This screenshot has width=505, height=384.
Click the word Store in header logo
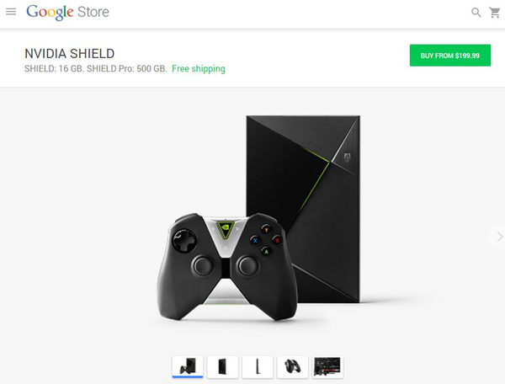click(x=93, y=13)
